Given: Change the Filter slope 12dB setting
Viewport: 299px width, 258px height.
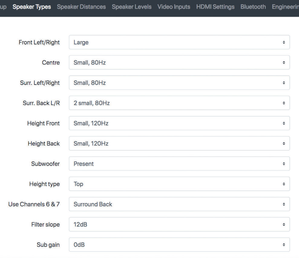Looking at the screenshot, I should tap(179, 224).
